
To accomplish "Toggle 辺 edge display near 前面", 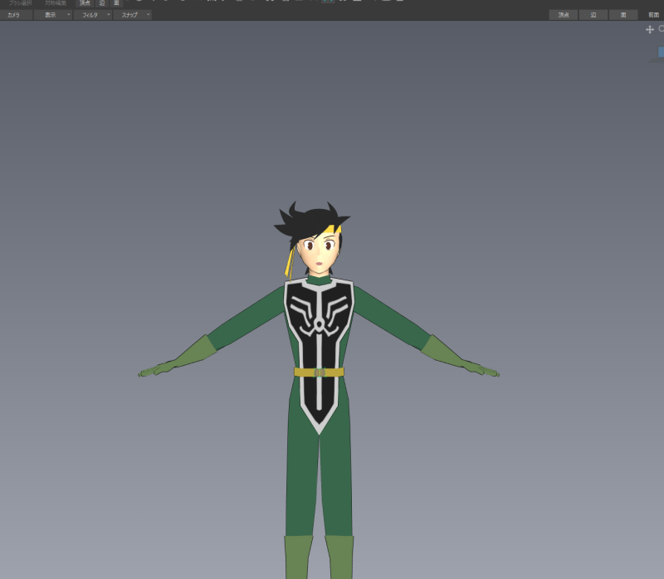I will click(x=593, y=15).
